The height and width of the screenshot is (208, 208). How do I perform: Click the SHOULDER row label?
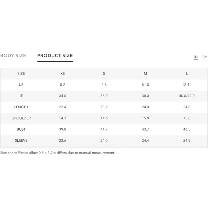[x=21, y=118]
